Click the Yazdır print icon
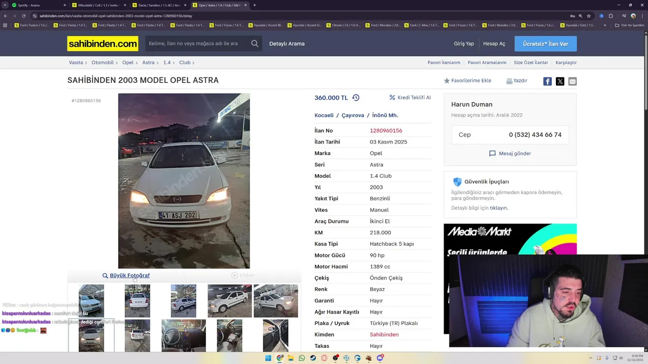The width and height of the screenshot is (648, 364). click(x=509, y=81)
